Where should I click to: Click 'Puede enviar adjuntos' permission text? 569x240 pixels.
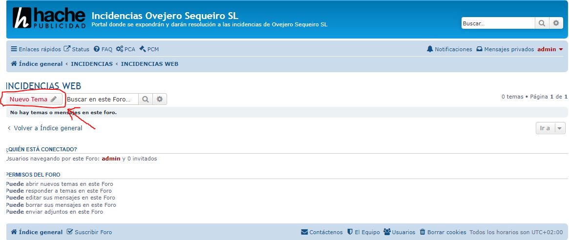55,212
